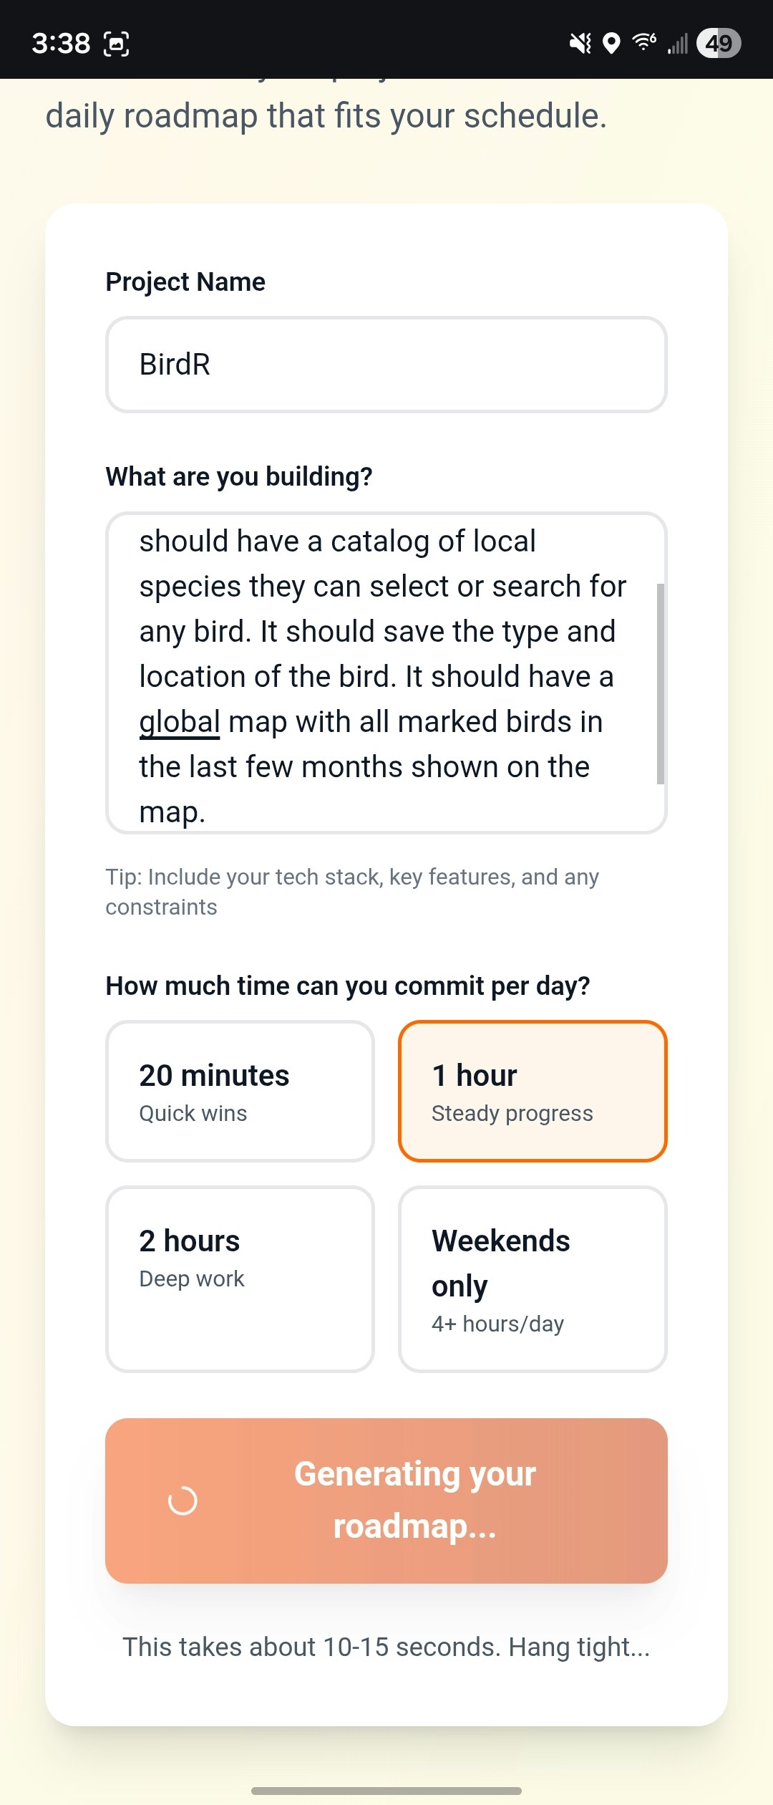Select the 2 hours Deep work option
The width and height of the screenshot is (773, 1805).
[239, 1279]
